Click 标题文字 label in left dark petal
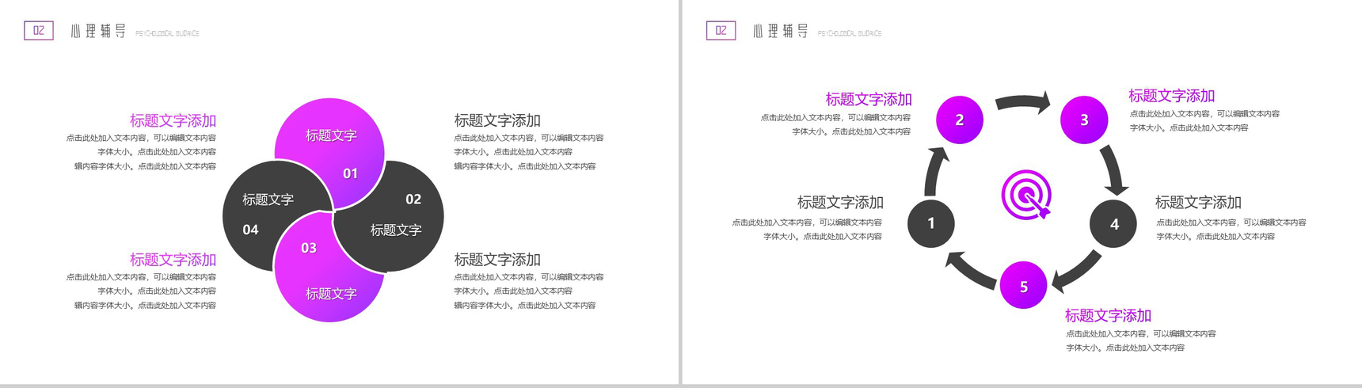The image size is (1362, 388). click(268, 200)
